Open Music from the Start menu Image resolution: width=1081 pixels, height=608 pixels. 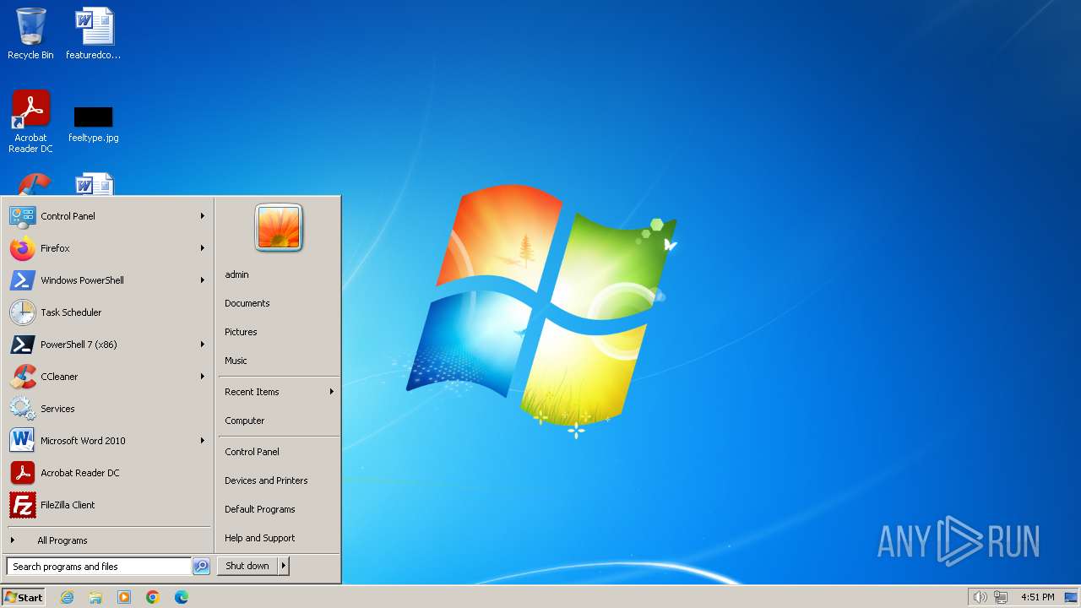tap(279, 361)
